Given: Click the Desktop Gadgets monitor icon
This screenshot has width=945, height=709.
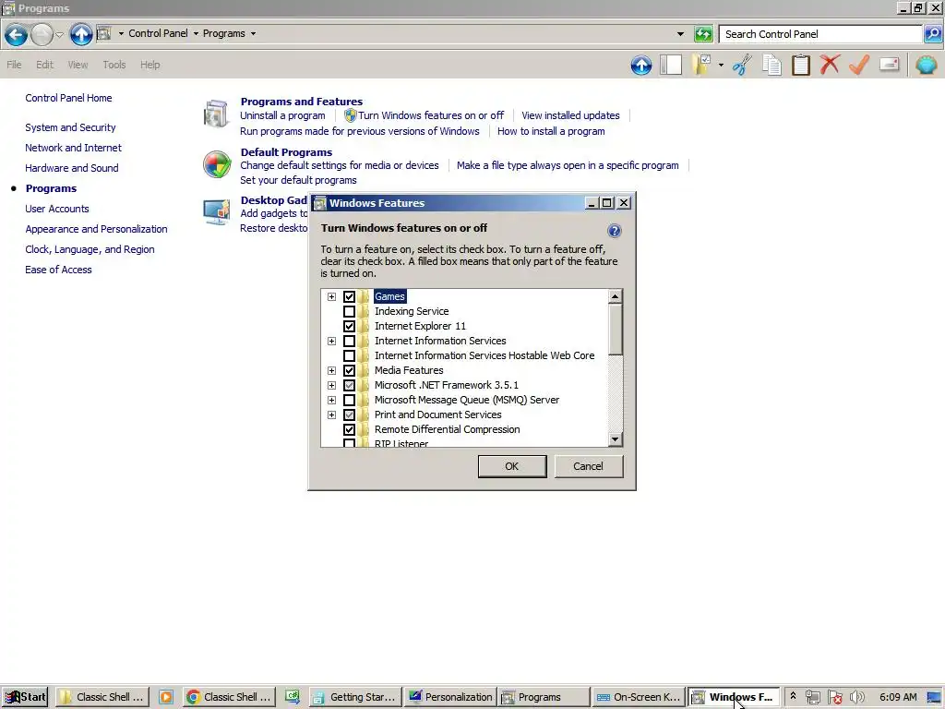Looking at the screenshot, I should click(216, 212).
